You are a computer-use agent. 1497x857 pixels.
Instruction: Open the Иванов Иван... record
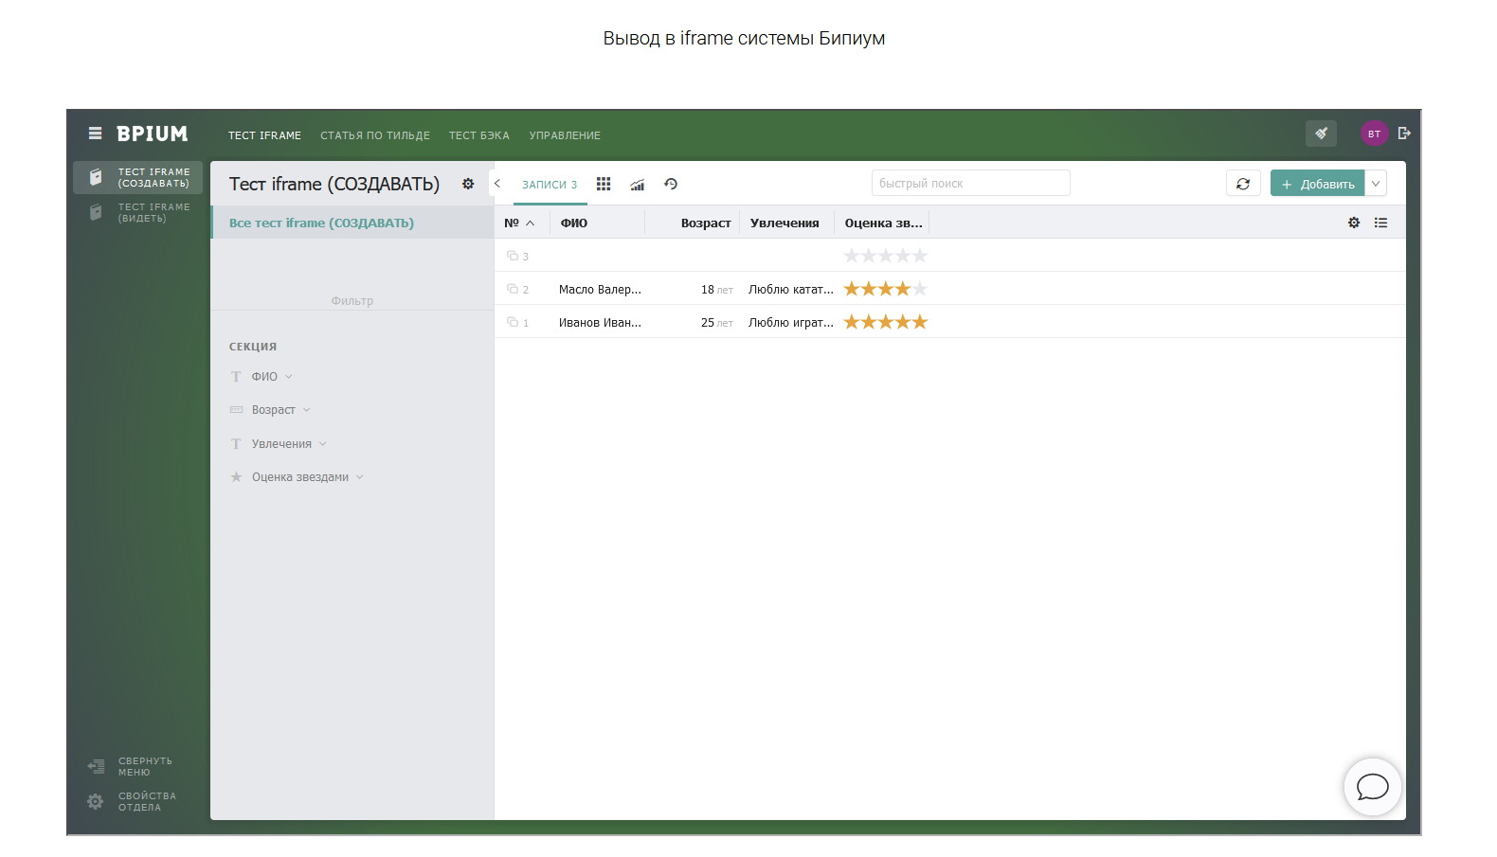(600, 323)
